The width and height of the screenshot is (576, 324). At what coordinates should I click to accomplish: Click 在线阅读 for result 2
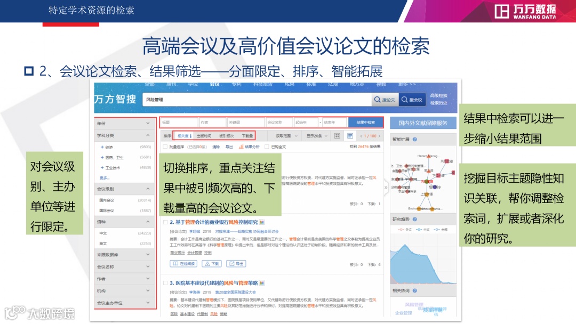[183, 263]
